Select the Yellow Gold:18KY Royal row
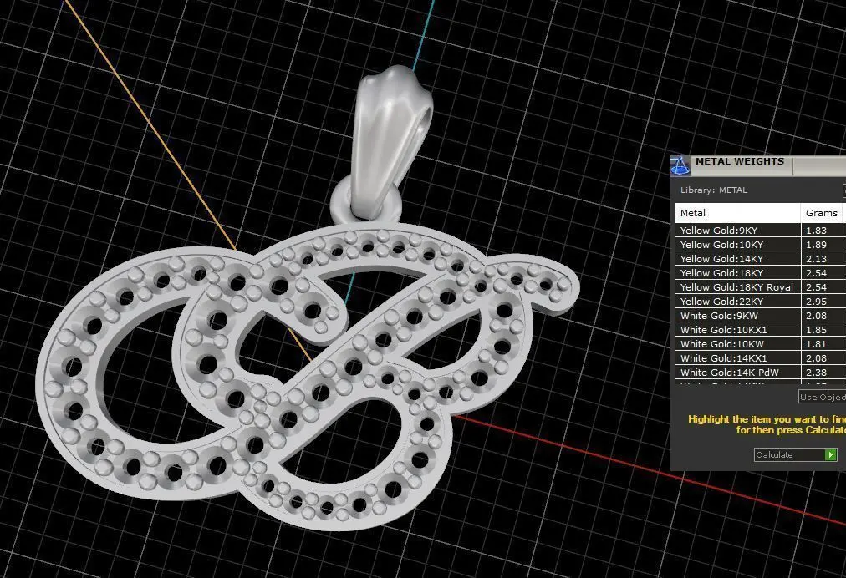The width and height of the screenshot is (846, 578). tap(761, 286)
